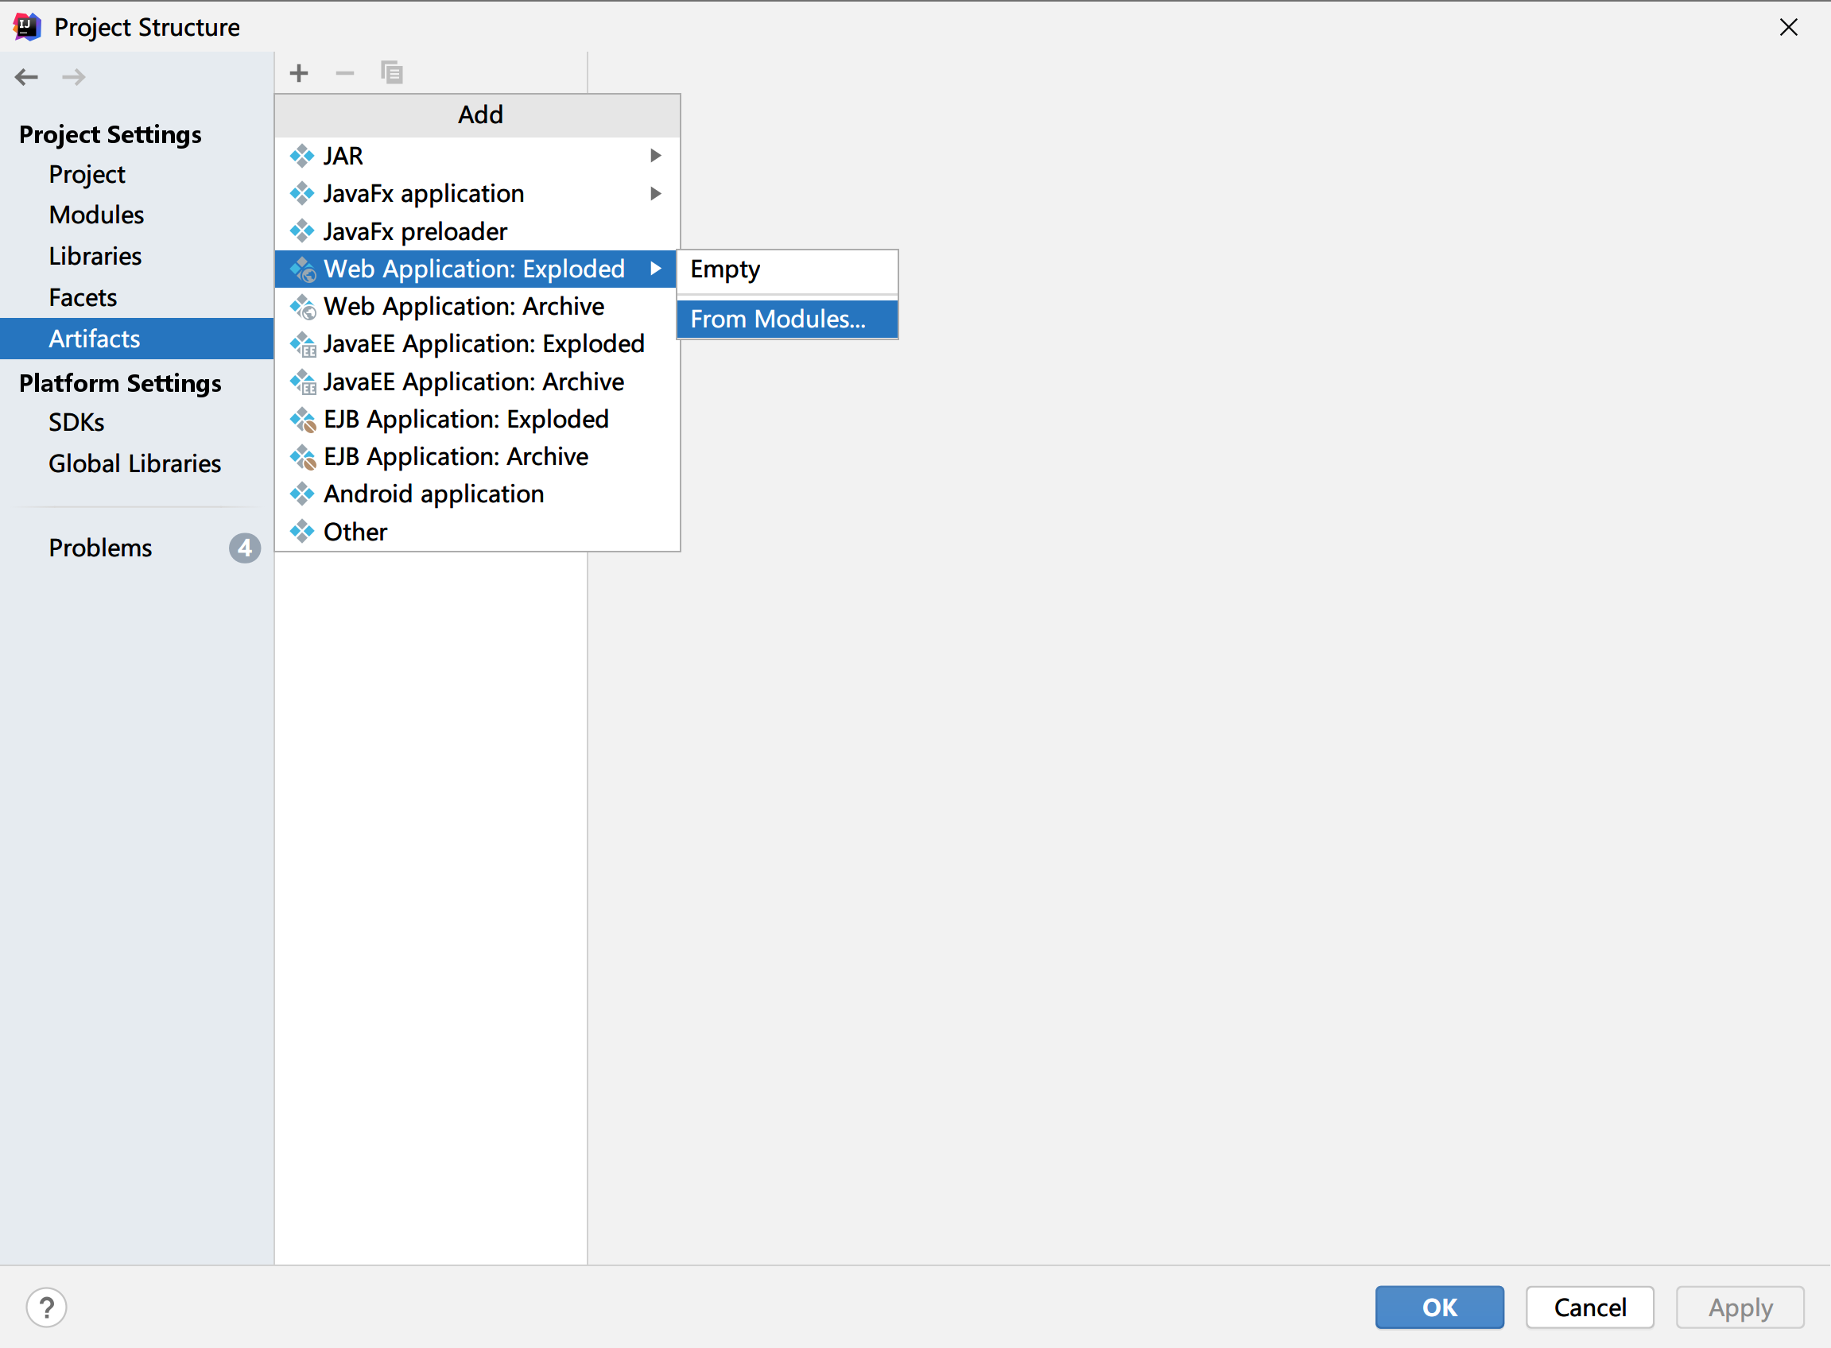This screenshot has width=1831, height=1348.
Task: Select Web Application: Archive menu item
Action: coord(463,307)
